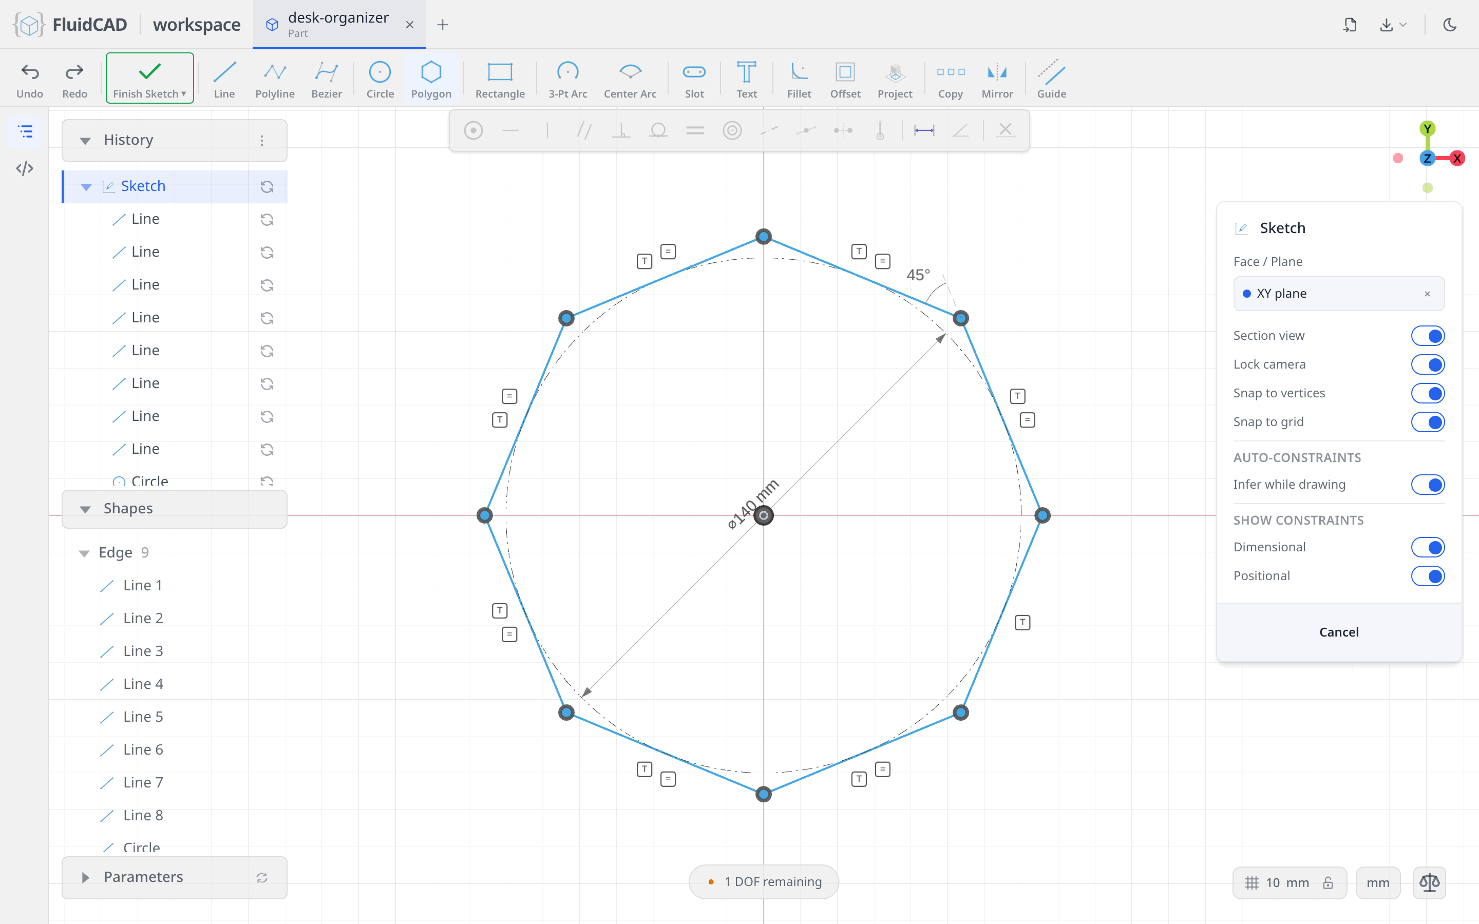
Task: Collapse the Edge group
Action: (84, 553)
